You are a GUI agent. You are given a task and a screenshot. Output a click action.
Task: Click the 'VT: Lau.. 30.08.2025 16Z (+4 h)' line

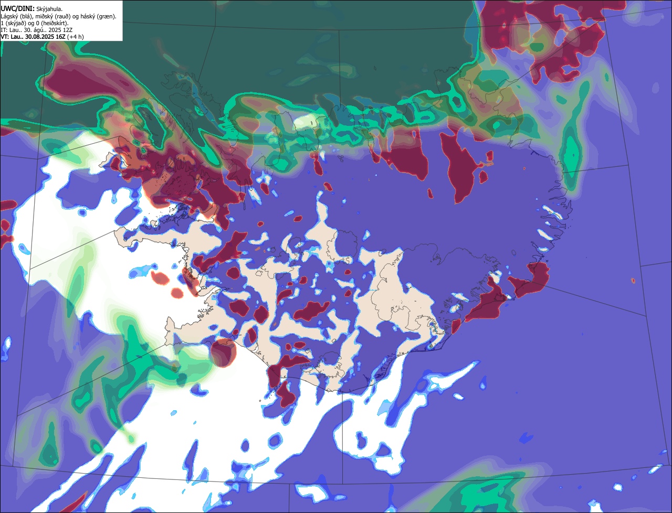click(42, 37)
